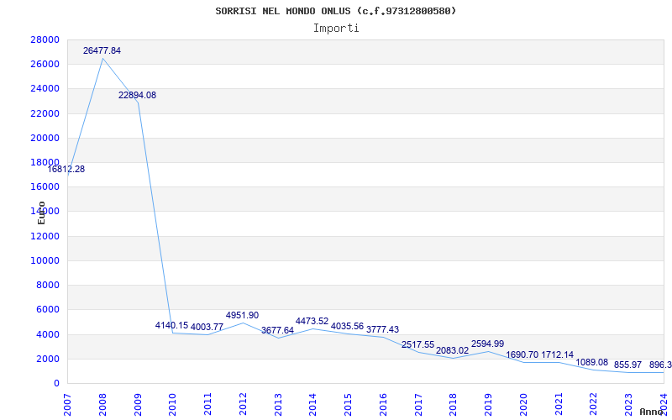
Task: Click the x-axis year 2009
Action: point(138,404)
